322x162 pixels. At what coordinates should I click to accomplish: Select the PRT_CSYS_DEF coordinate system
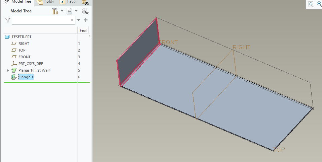[31, 64]
